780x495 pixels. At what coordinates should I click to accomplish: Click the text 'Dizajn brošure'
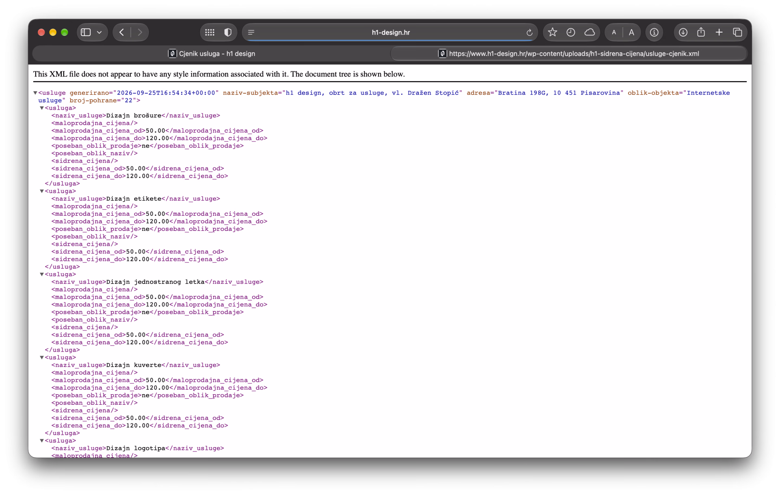(x=134, y=115)
